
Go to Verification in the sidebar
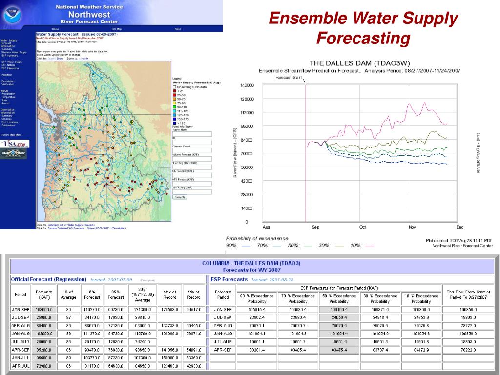(8, 84)
